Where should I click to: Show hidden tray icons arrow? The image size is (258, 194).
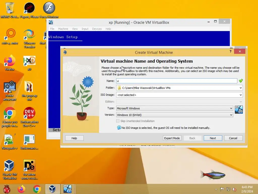[216, 189]
